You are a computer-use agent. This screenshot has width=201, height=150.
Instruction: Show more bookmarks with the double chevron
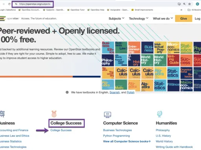pyautogui.click(x=181, y=10)
